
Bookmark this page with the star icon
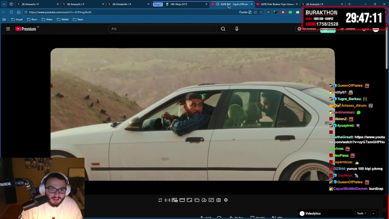[x=261, y=12]
